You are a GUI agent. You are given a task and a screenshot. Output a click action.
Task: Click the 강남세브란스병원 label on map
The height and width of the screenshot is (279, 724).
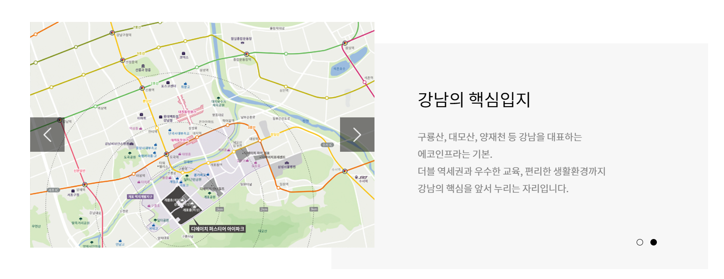(x=117, y=144)
